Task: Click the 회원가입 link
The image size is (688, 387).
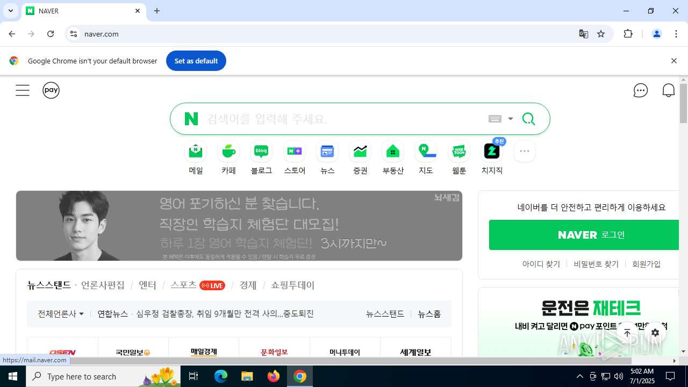Action: coord(646,264)
